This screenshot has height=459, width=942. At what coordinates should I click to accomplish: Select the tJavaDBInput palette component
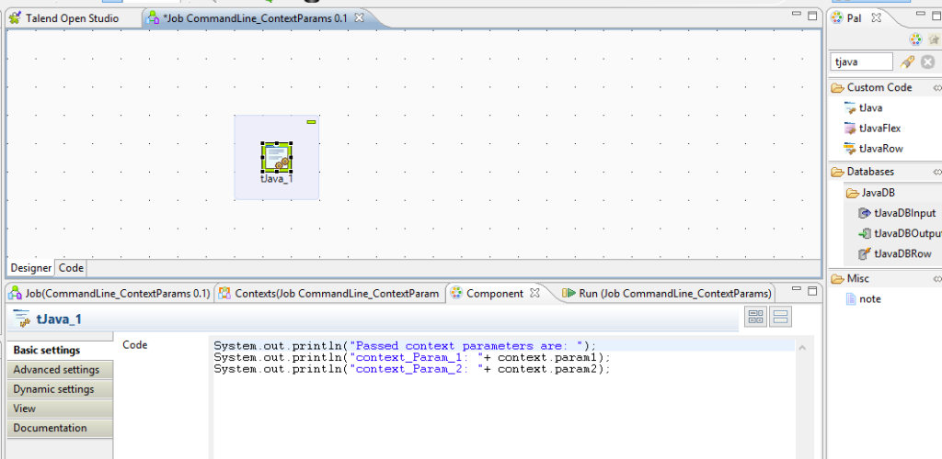898,213
